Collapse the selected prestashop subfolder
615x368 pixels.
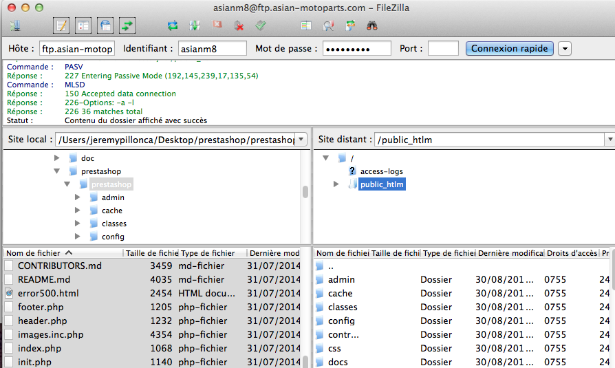(67, 184)
